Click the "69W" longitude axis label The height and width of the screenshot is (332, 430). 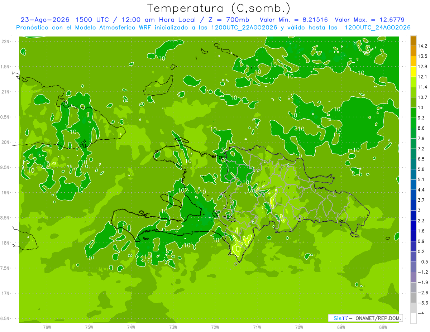(x=341, y=327)
